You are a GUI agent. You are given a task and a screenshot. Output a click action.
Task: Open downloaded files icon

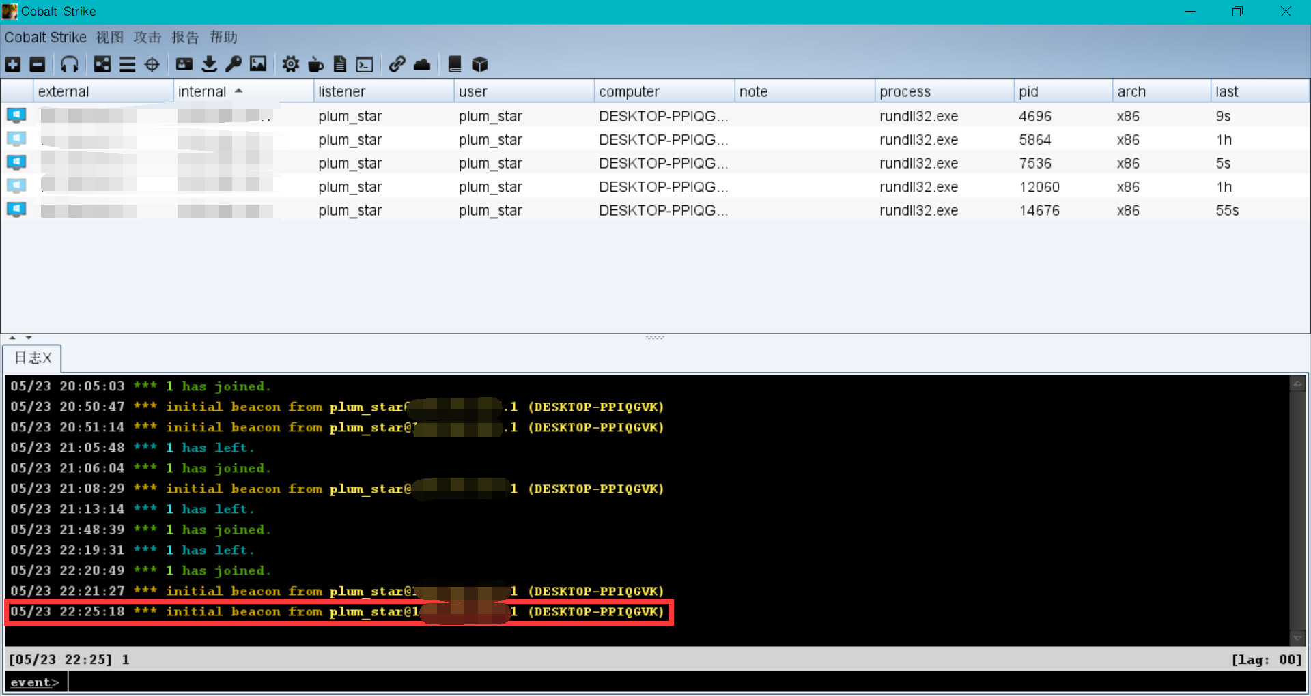[x=210, y=64]
